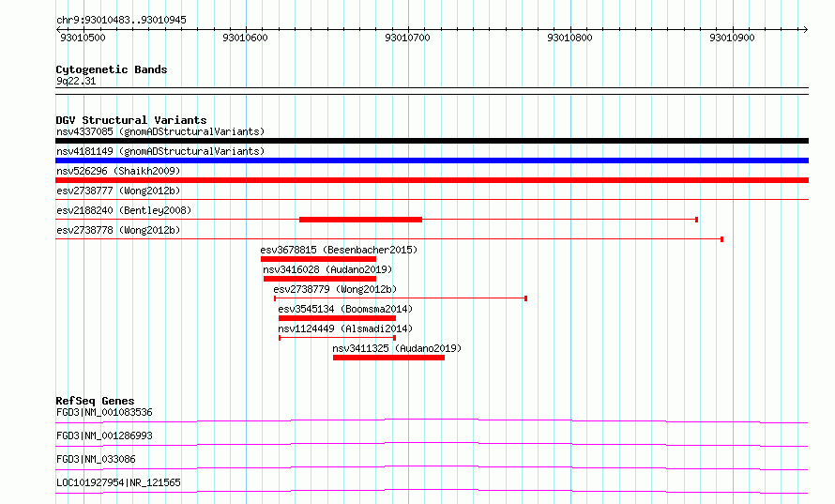Viewport: 835px width, 504px height.
Task: Click the 9q22.31 band label
Action: click(76, 81)
